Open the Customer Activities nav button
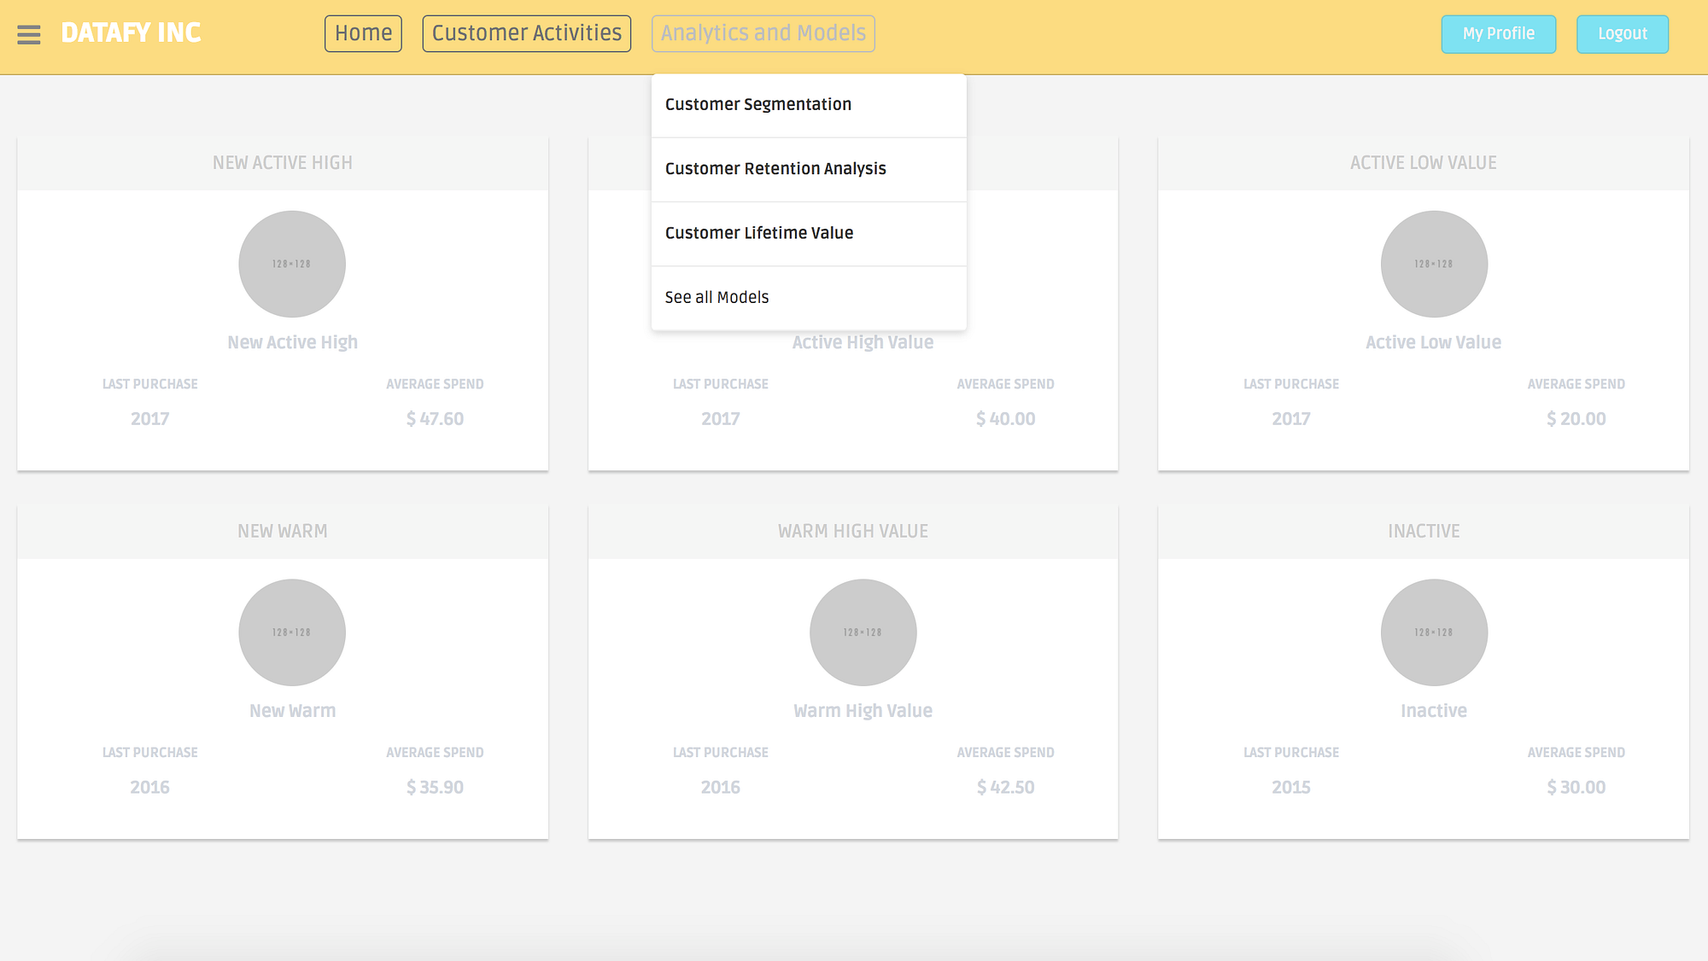Screen dimensions: 1708x961 (526, 33)
